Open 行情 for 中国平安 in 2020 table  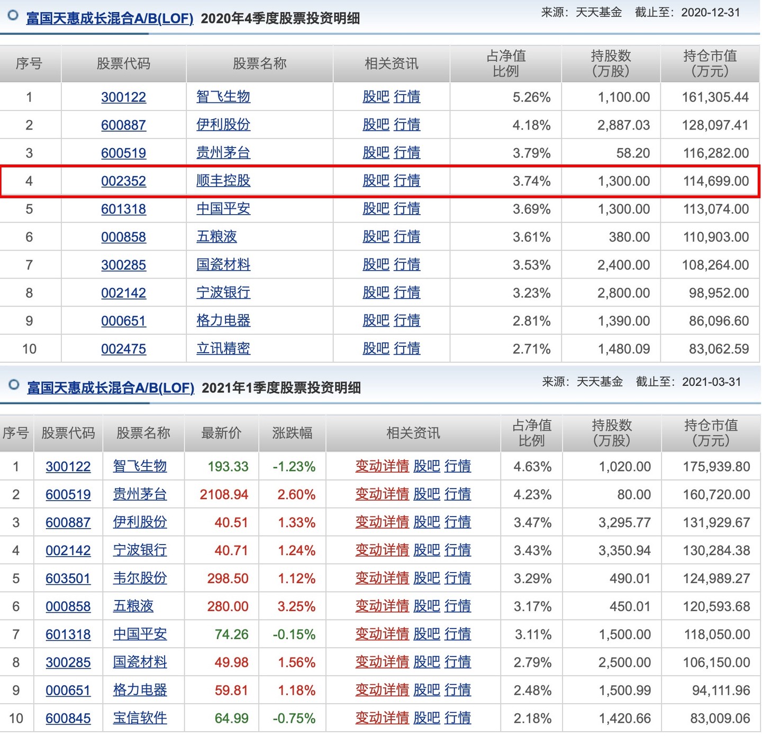point(407,209)
